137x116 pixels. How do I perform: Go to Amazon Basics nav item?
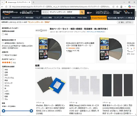70,18
